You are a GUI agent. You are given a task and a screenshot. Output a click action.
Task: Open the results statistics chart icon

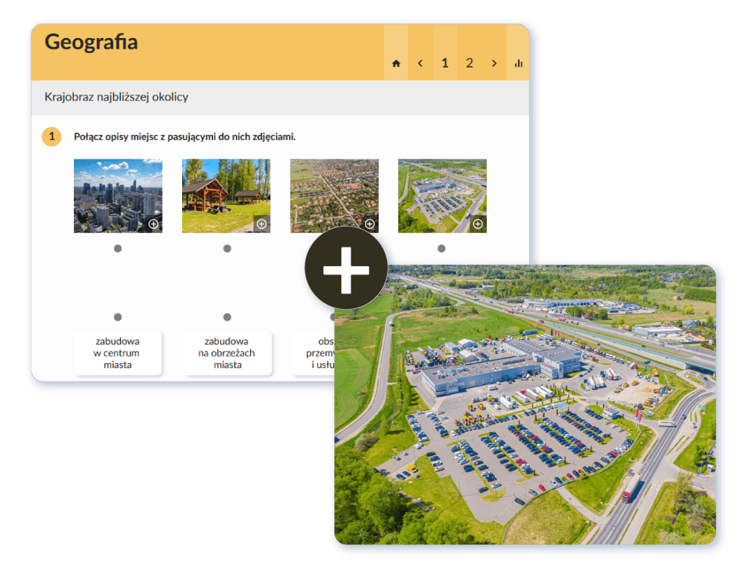(518, 63)
